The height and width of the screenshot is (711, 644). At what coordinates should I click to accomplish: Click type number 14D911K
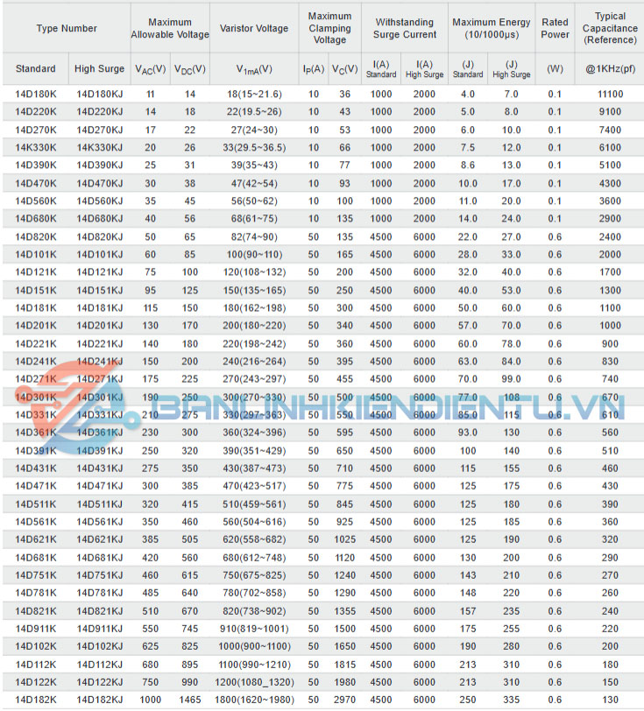[36, 629]
